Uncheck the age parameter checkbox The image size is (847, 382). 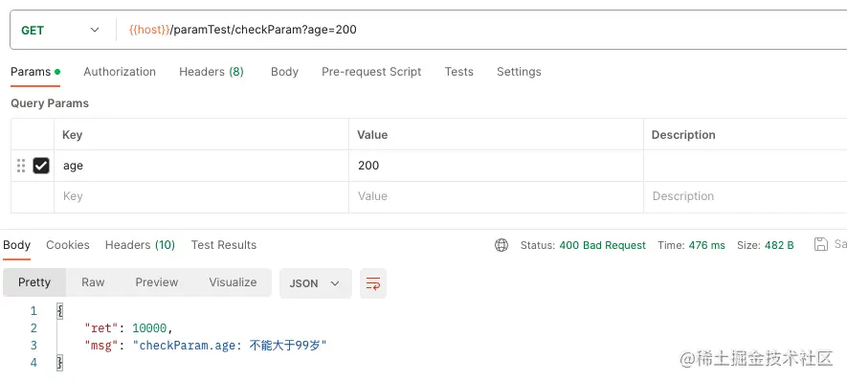pyautogui.click(x=41, y=166)
